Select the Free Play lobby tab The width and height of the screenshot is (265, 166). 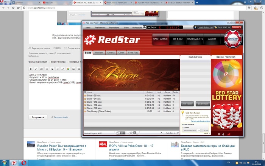(133, 53)
